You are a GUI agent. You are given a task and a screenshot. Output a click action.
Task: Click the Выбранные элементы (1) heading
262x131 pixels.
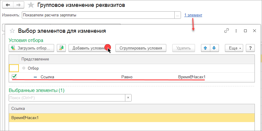click(36, 91)
